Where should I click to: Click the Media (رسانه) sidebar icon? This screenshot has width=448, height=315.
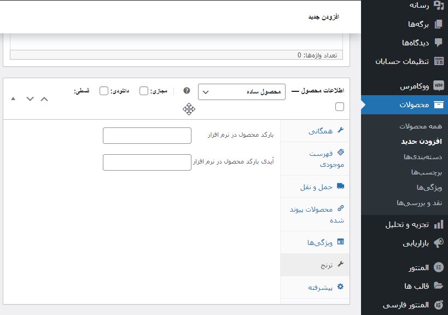click(x=439, y=5)
